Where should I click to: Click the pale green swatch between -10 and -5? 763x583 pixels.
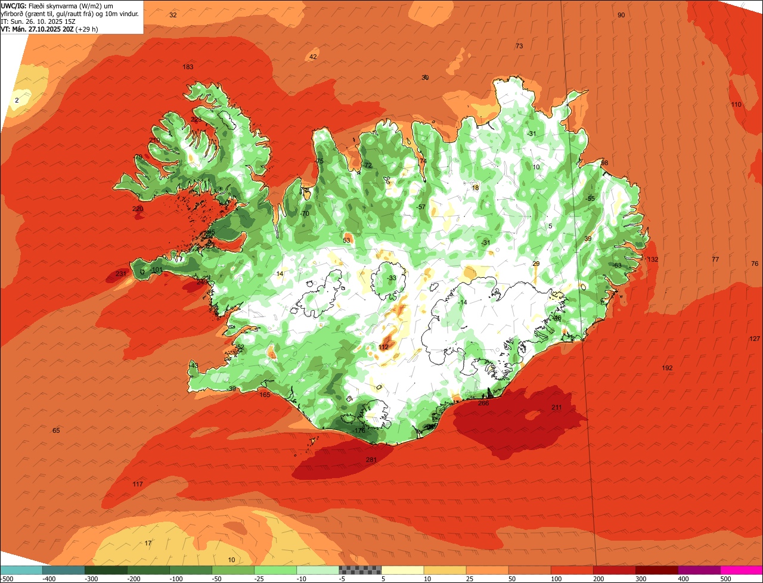317,570
